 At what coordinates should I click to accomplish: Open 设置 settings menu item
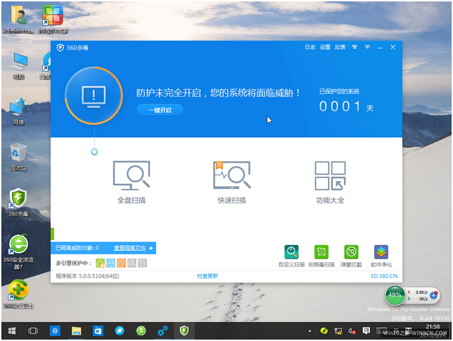pos(325,47)
